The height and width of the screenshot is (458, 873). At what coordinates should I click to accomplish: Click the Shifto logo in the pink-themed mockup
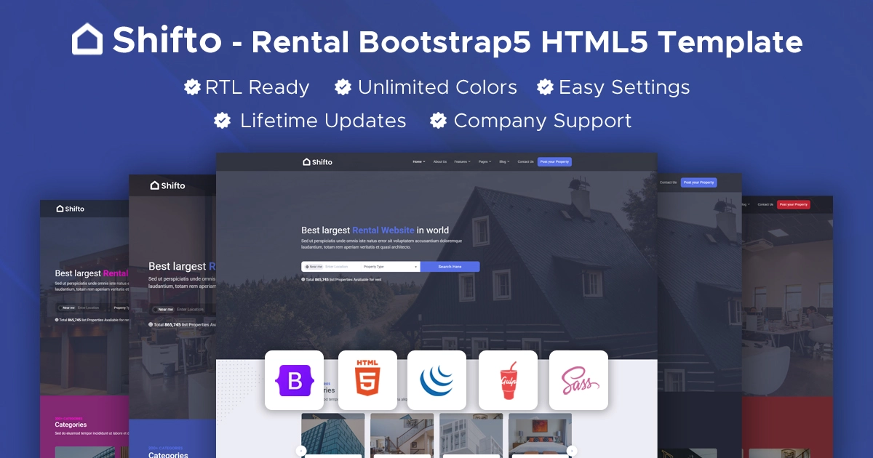[71, 209]
